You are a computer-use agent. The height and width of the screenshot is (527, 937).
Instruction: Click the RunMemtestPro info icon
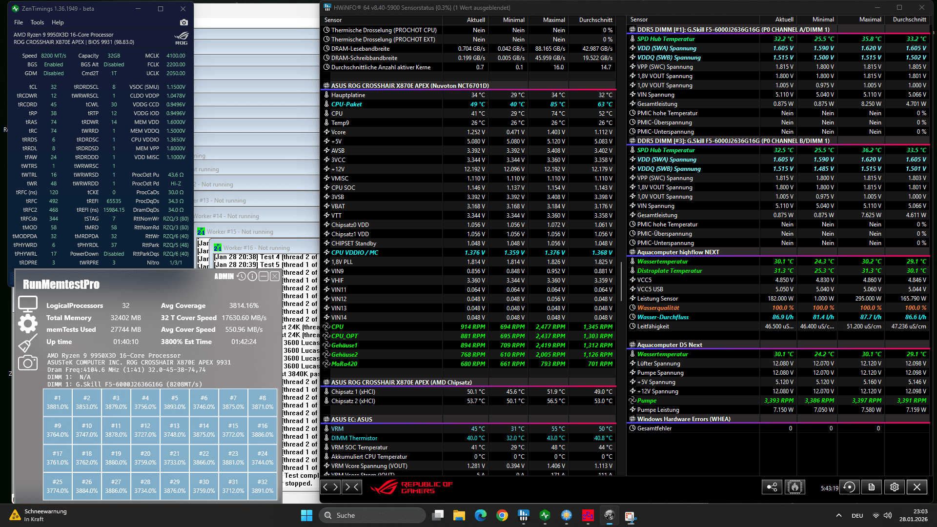252,277
